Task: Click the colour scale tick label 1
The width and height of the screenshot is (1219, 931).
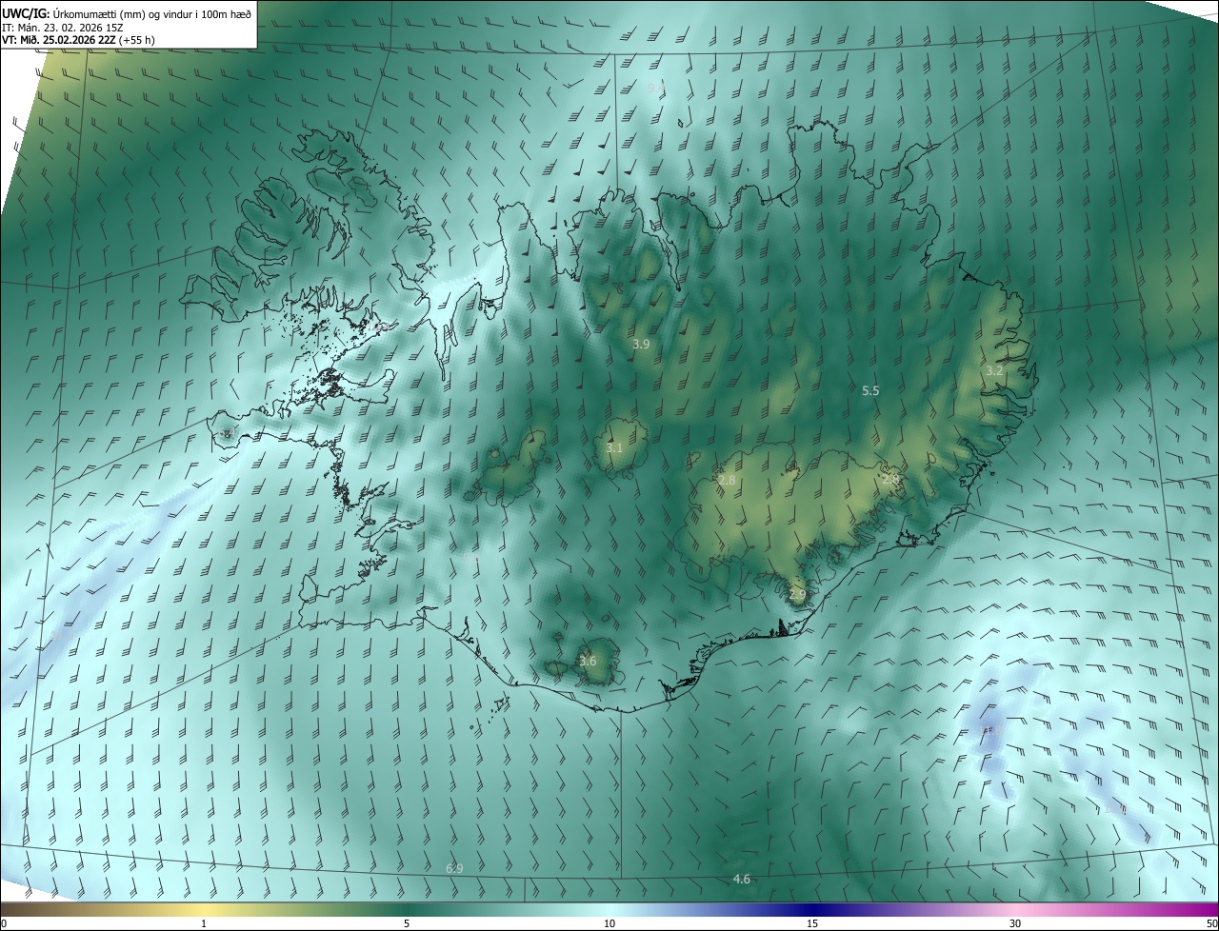Action: pyautogui.click(x=204, y=923)
